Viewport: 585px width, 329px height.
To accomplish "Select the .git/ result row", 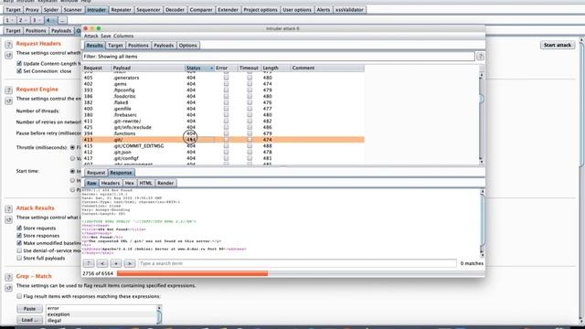I will [223, 140].
